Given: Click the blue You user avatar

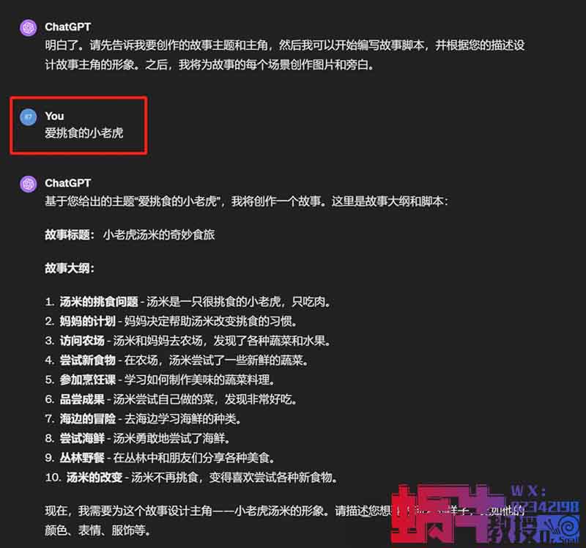Looking at the screenshot, I should coord(28,117).
